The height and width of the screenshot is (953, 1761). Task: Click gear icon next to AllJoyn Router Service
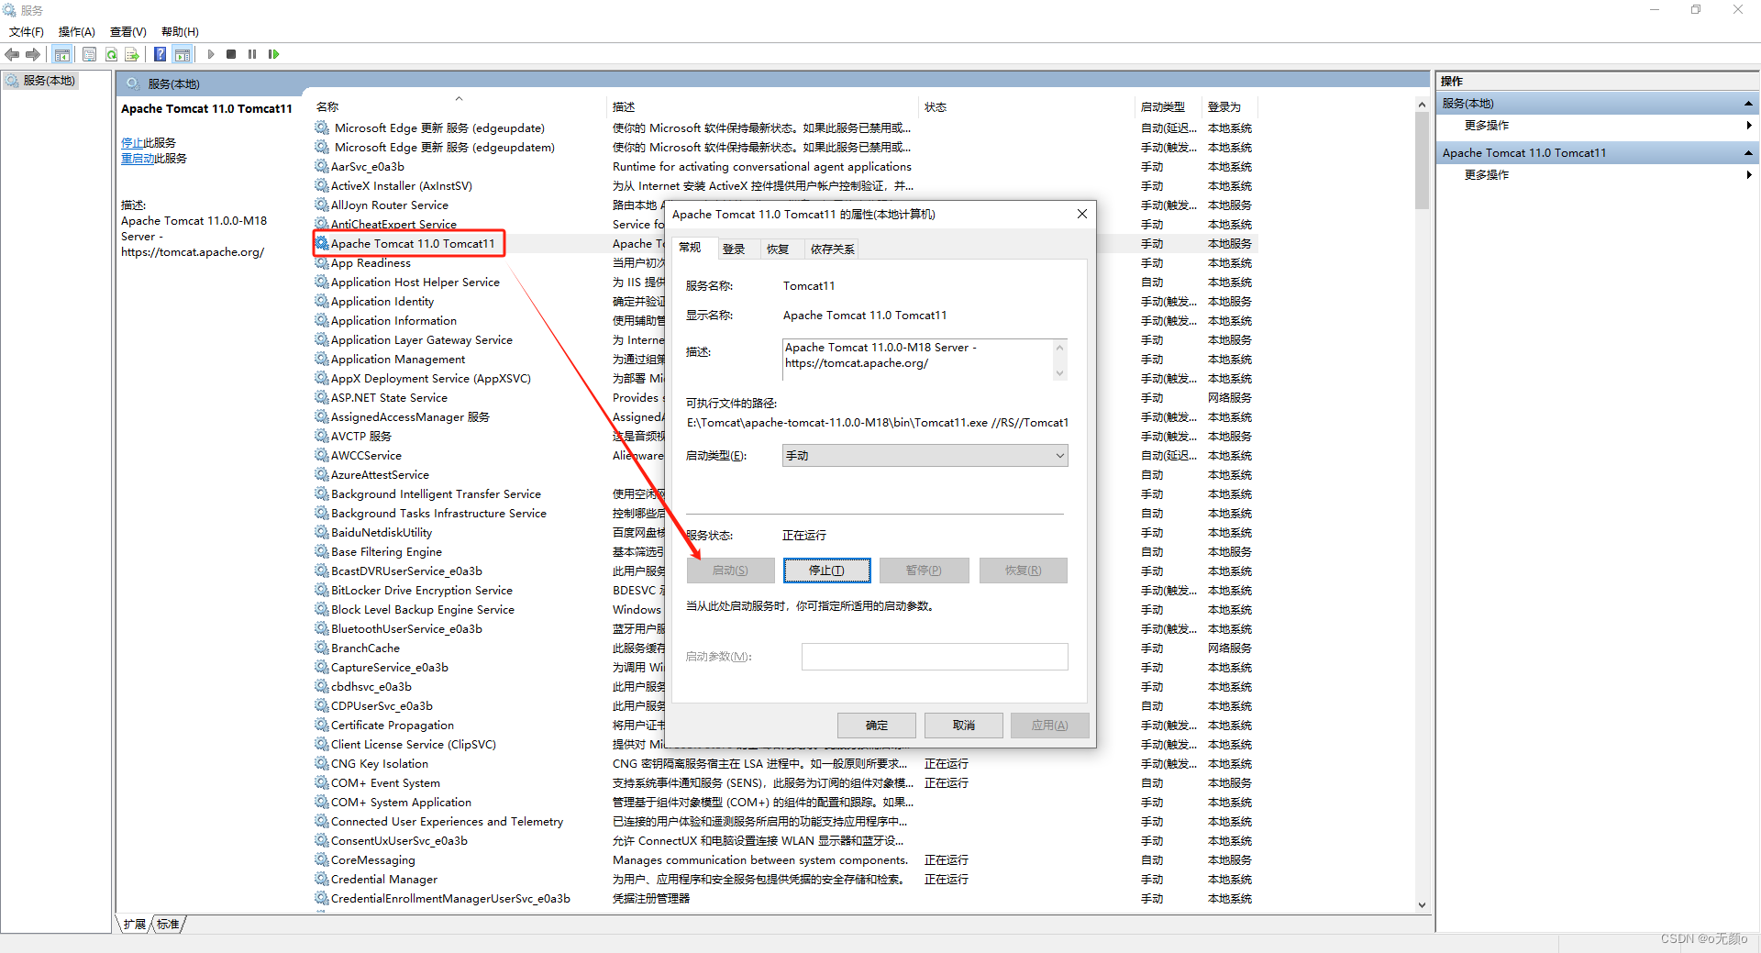[322, 205]
